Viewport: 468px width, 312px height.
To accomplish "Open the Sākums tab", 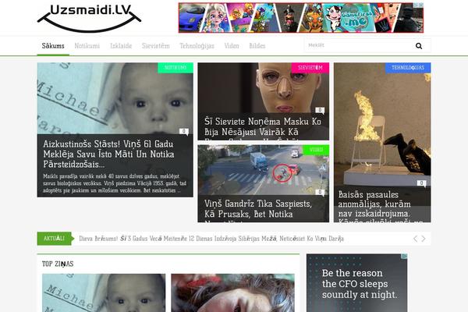I will coord(53,46).
